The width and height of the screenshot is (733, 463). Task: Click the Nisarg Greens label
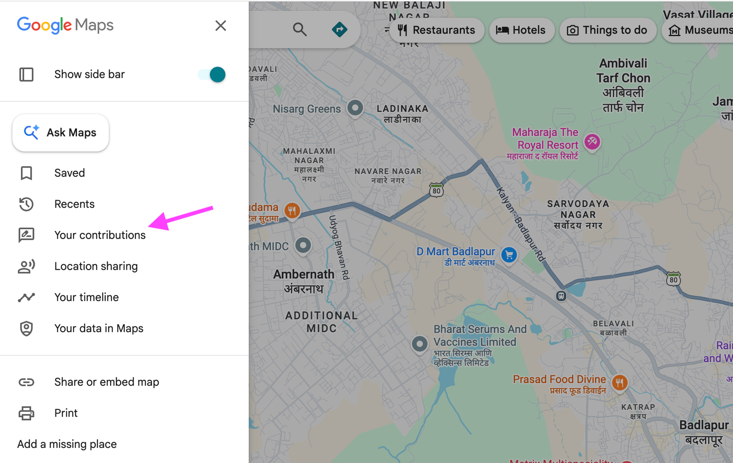[307, 109]
